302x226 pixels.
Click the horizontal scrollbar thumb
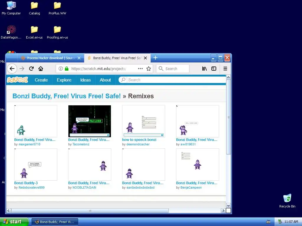pyautogui.click(x=90, y=211)
